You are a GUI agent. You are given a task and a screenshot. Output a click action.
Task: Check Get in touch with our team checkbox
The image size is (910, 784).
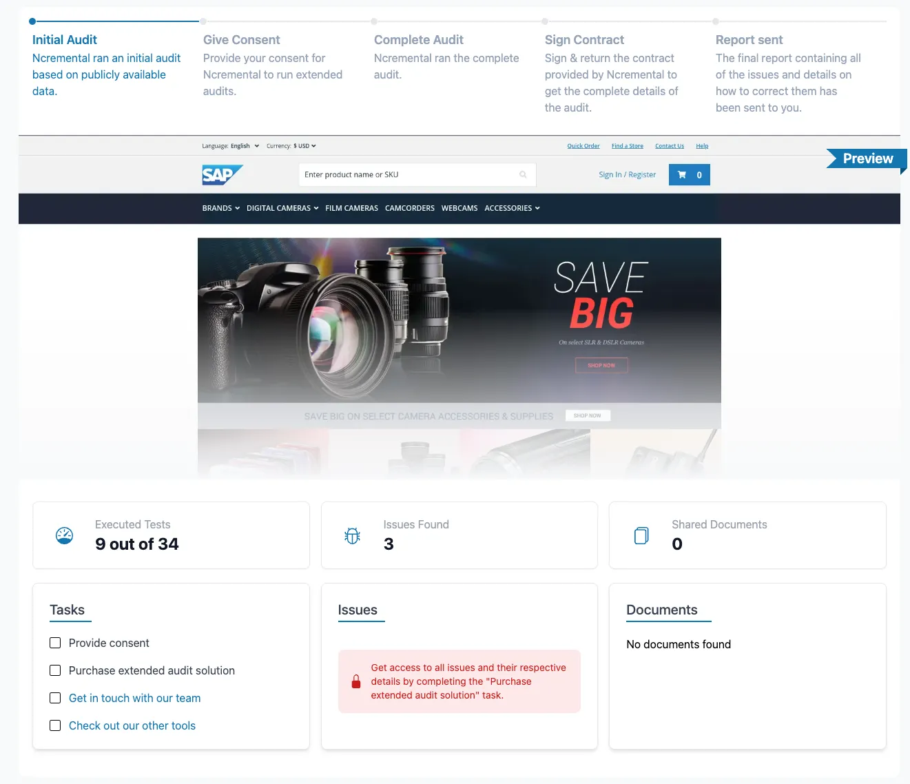pos(55,698)
